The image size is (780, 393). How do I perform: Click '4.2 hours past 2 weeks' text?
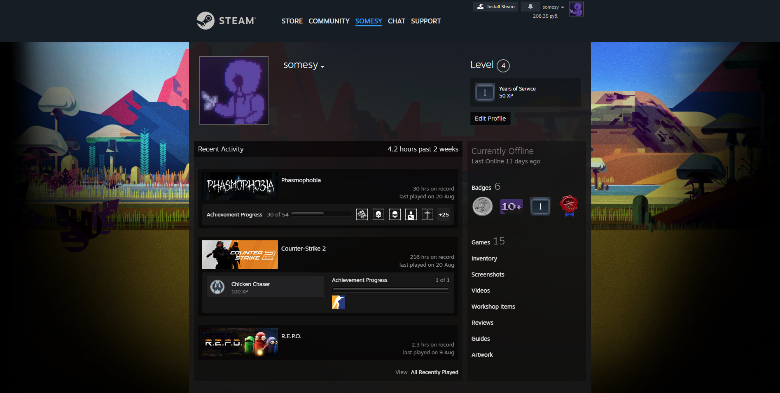coord(423,149)
